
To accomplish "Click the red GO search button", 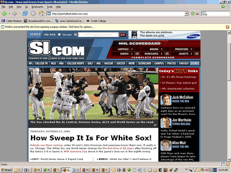I will coord(123,35).
